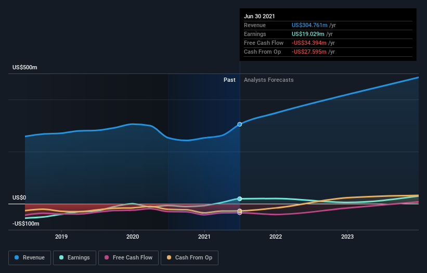Click the -US$27.595m cash from op value
This screenshot has height=273, width=427.
coord(309,52)
